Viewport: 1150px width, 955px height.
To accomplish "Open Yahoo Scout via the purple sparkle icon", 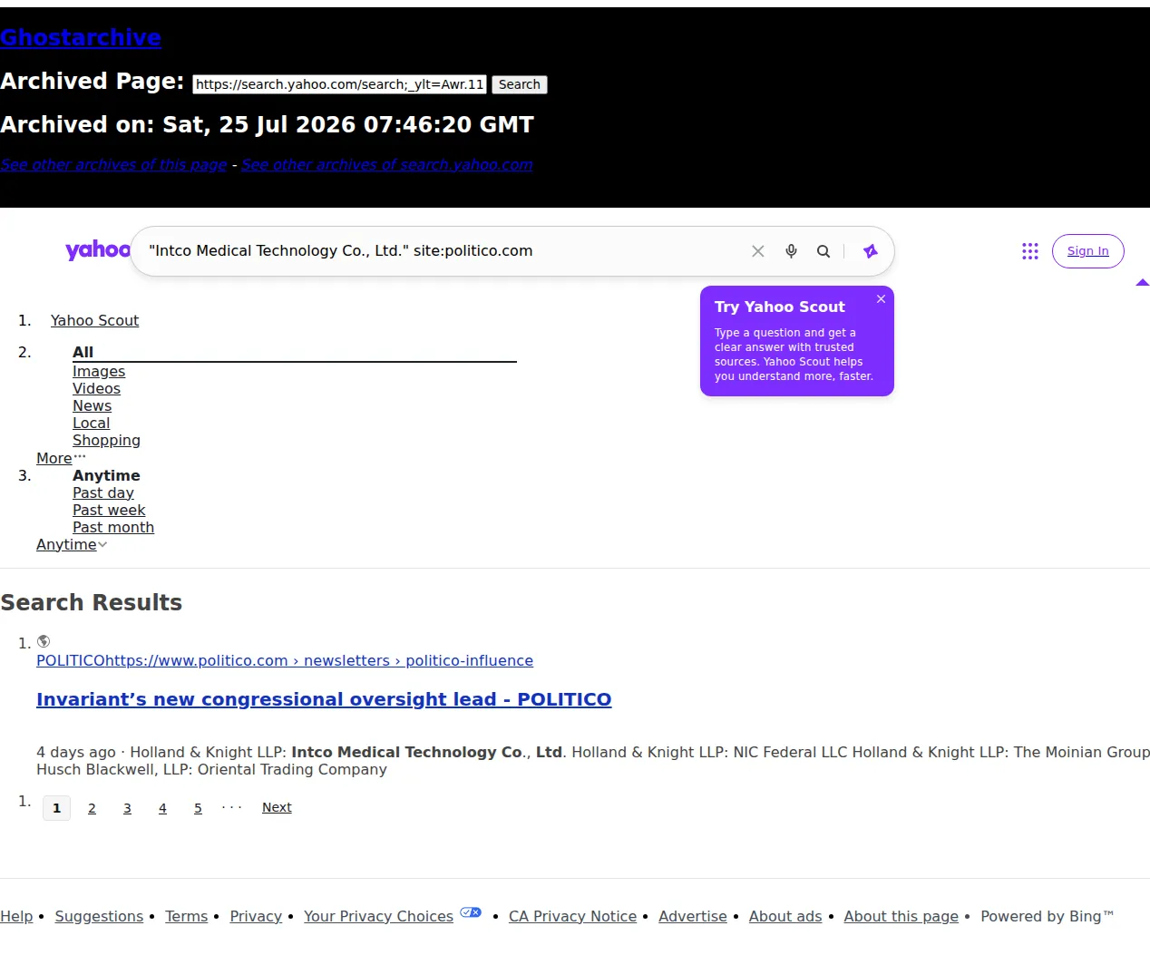I will 871,251.
